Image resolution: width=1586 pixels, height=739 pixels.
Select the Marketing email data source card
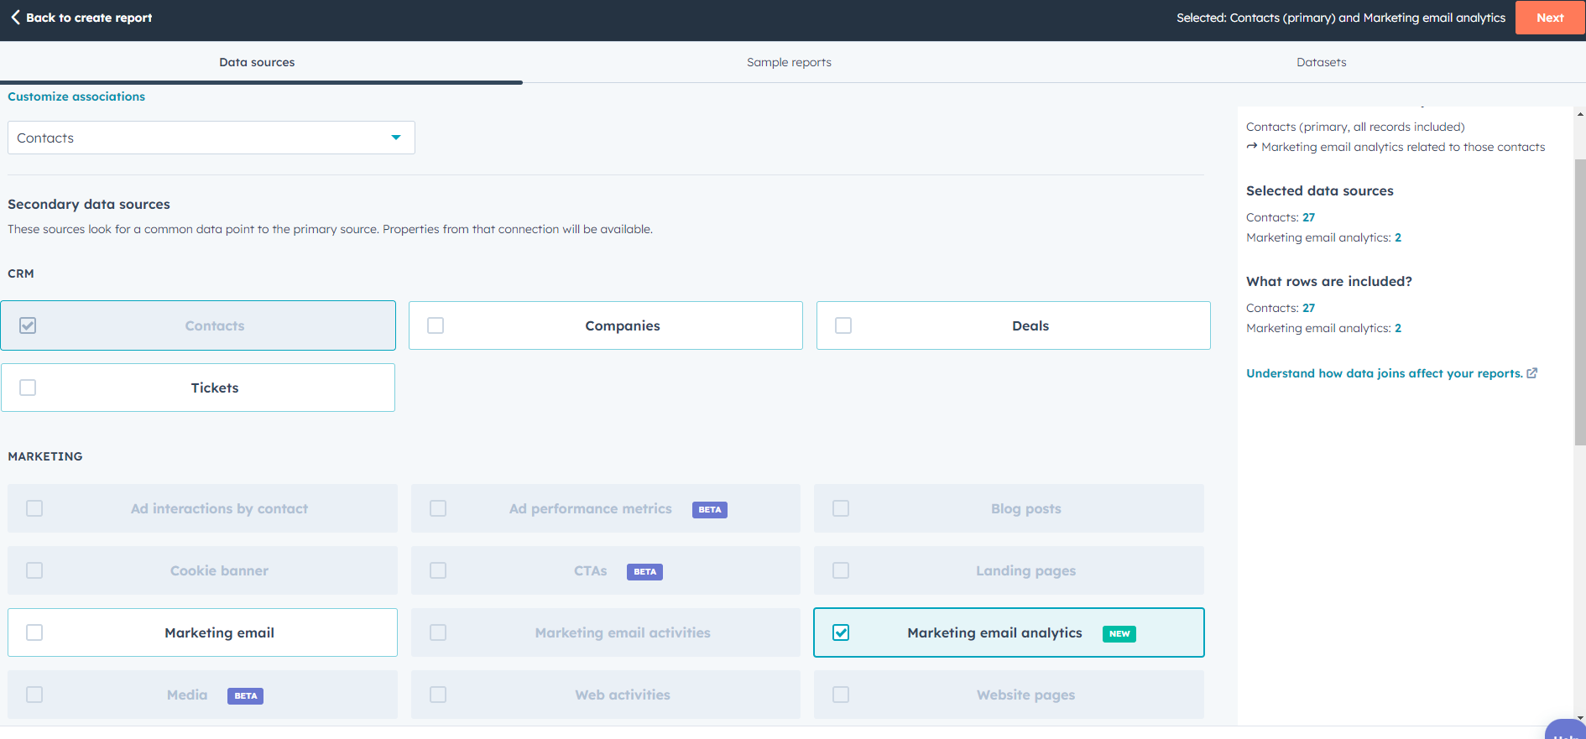pos(202,632)
